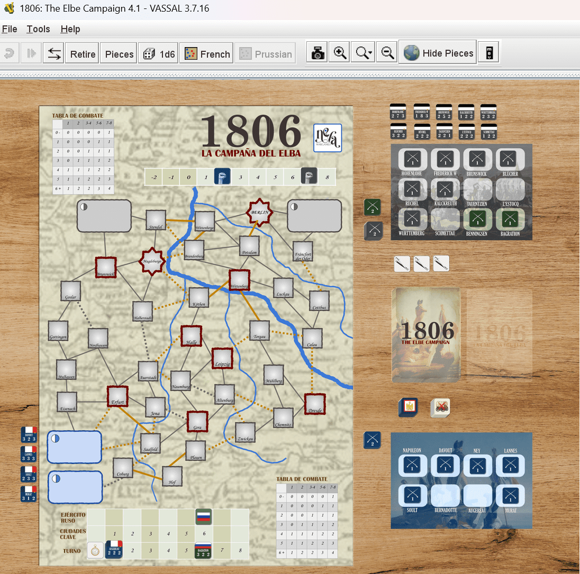Click the Russian flag marker on the Ejército Ruso track
Screen dimensions: 580x574
coord(204,516)
